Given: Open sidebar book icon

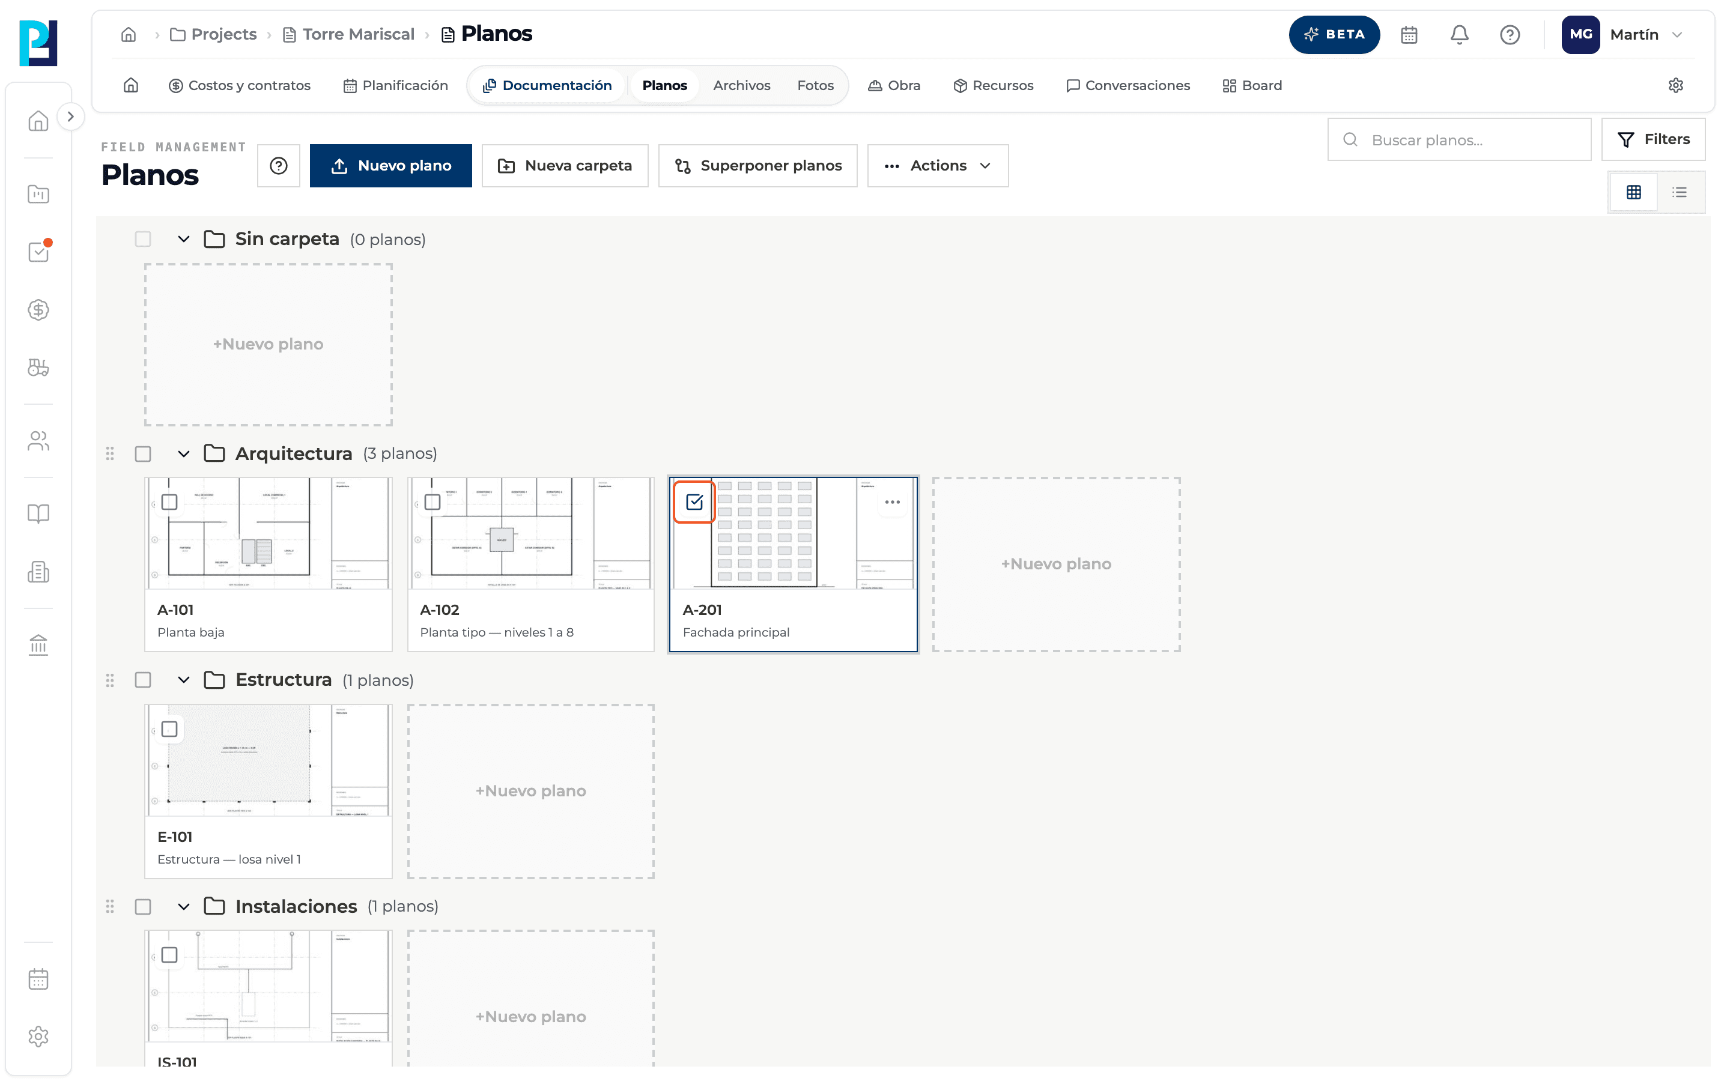Looking at the screenshot, I should [x=38, y=513].
